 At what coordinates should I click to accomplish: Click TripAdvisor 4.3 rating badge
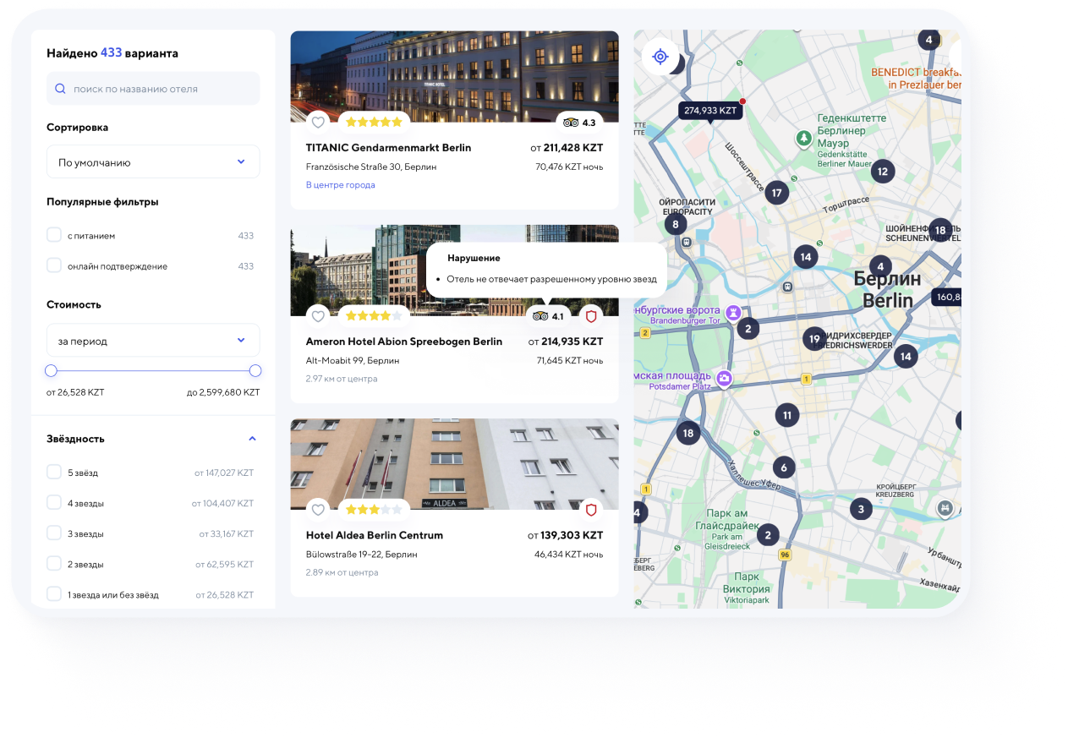point(579,123)
